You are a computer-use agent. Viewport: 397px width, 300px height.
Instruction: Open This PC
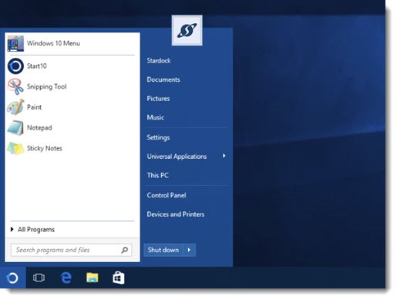pyautogui.click(x=158, y=175)
